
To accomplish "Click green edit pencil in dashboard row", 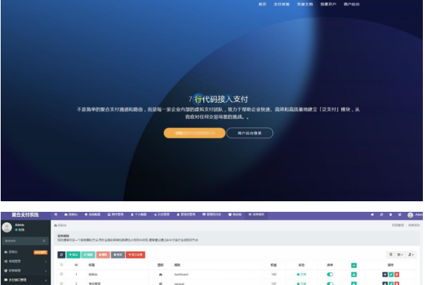I will tap(391, 274).
